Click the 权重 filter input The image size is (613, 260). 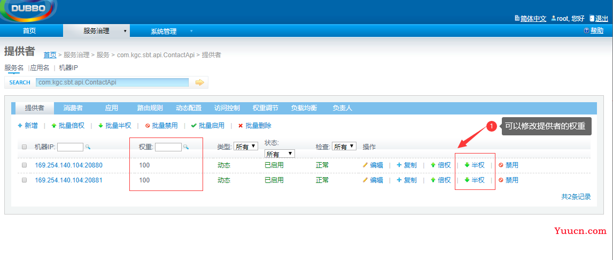click(168, 147)
